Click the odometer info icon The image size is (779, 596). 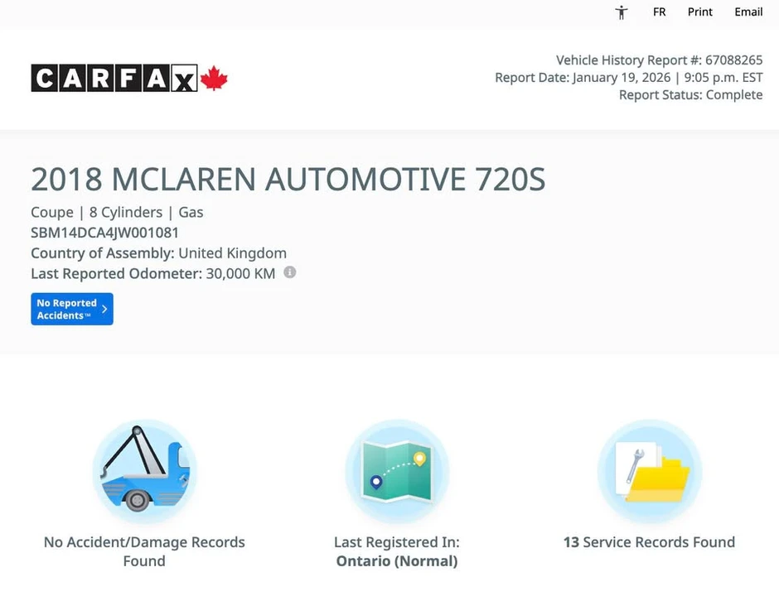pyautogui.click(x=290, y=272)
